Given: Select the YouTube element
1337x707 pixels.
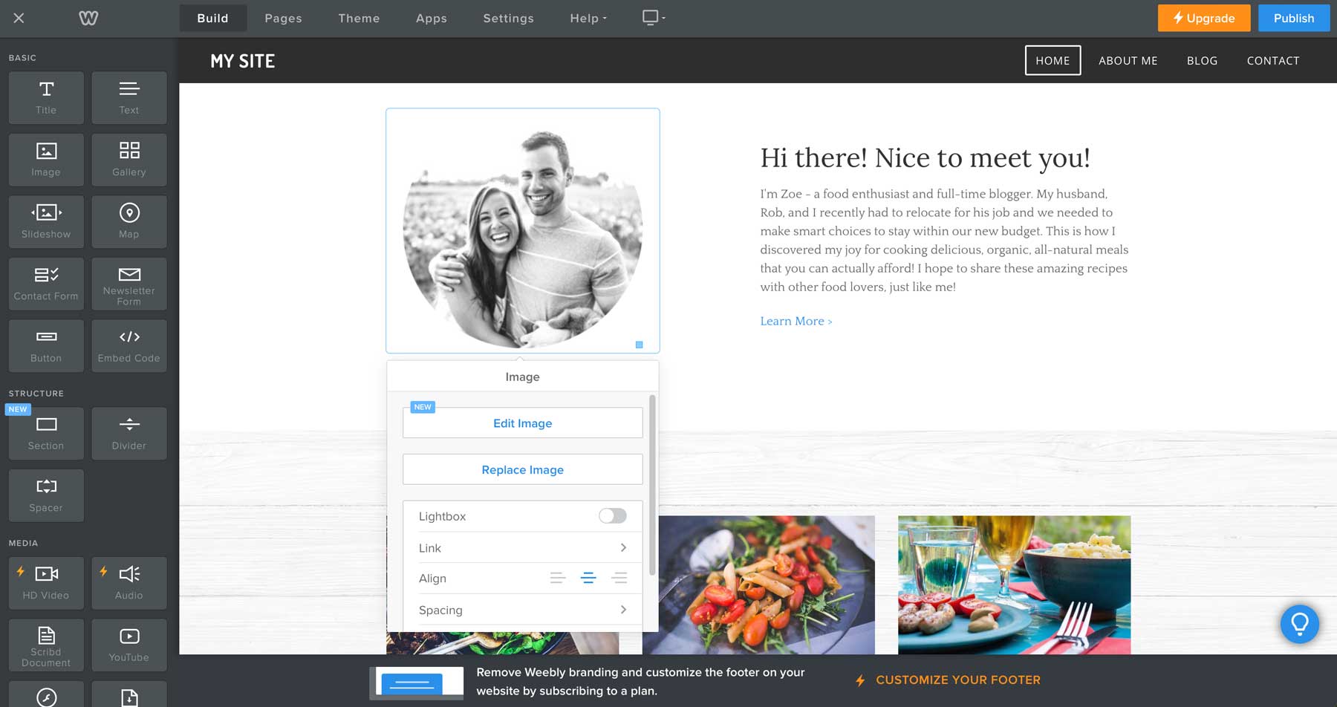Looking at the screenshot, I should point(129,644).
